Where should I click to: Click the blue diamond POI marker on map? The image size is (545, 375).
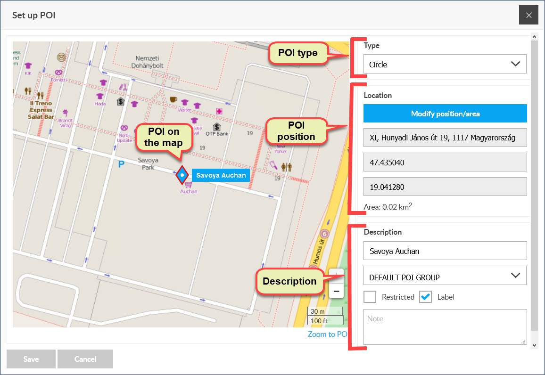(182, 175)
